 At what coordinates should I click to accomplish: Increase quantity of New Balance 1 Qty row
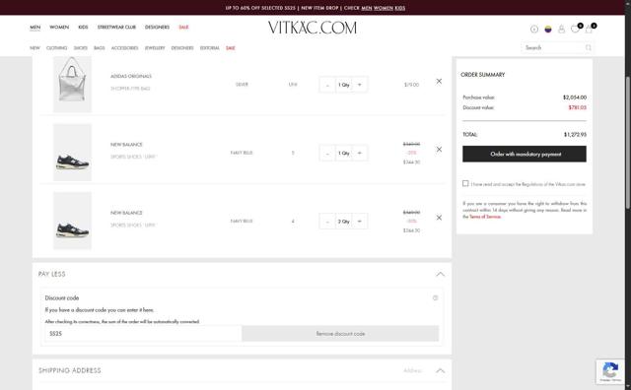pyautogui.click(x=360, y=154)
